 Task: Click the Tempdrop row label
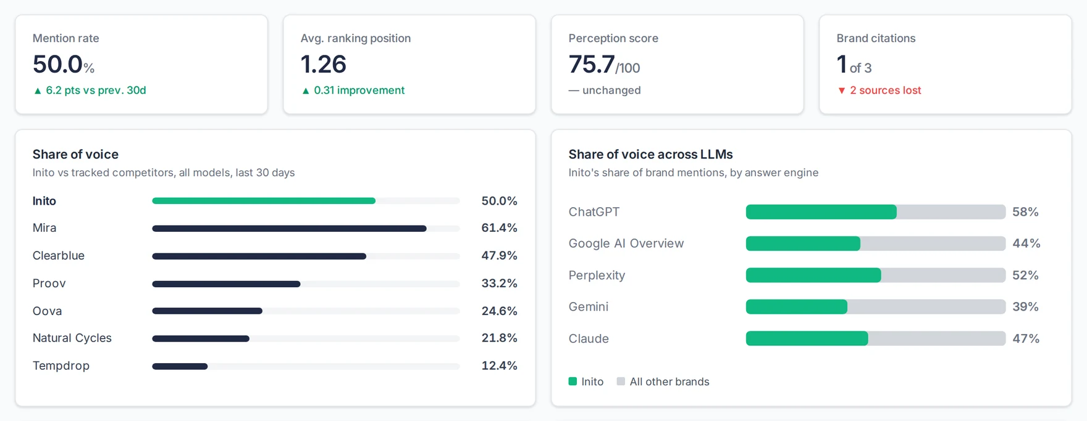pos(61,366)
